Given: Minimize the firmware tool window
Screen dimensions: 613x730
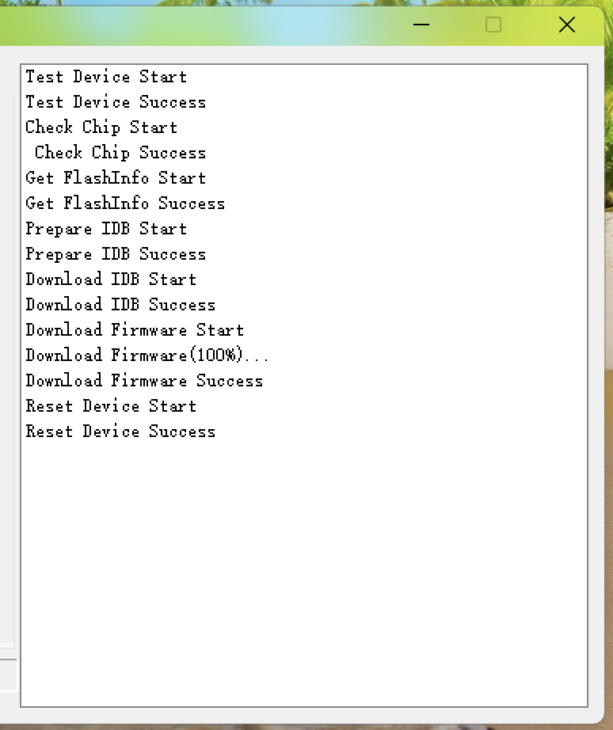Looking at the screenshot, I should pos(421,25).
